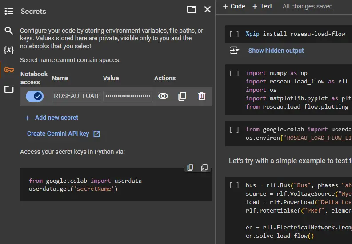Click the 'Let's try with a simple example' text cell
The height and width of the screenshot is (244, 352).
coord(290,161)
